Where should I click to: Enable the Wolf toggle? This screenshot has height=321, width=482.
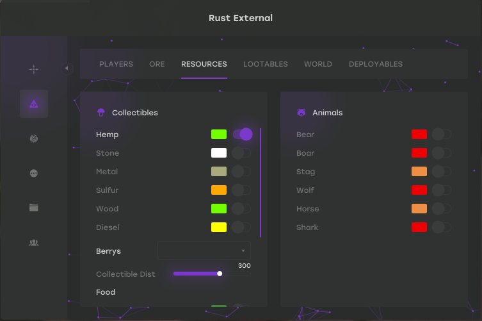441,190
